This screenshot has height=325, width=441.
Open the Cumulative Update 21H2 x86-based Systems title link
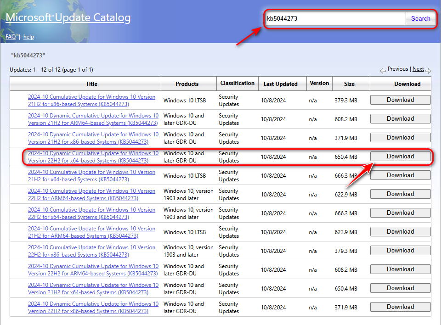(x=91, y=101)
